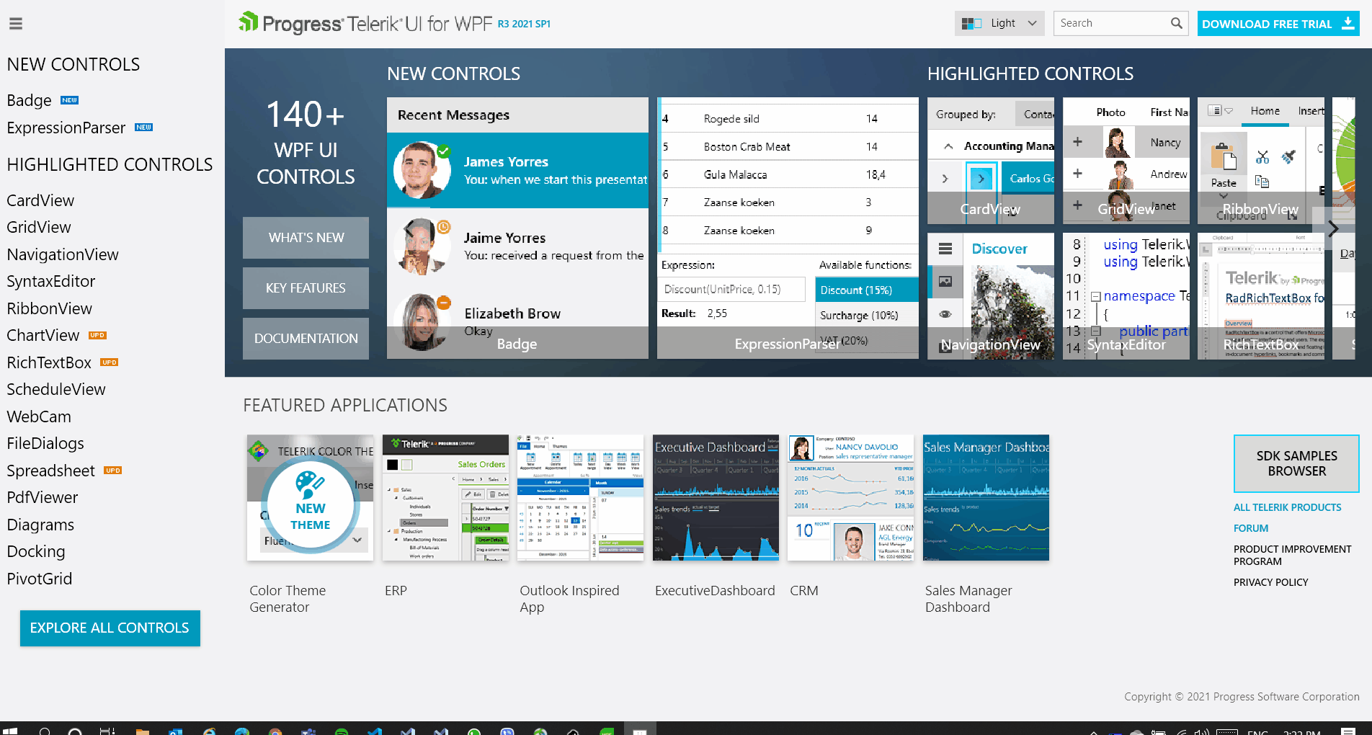Open Spreadsheet from the sidebar
The height and width of the screenshot is (735, 1372).
(x=50, y=471)
